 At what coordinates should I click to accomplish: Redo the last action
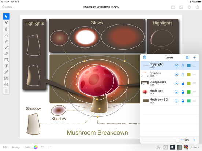click(x=50, y=147)
